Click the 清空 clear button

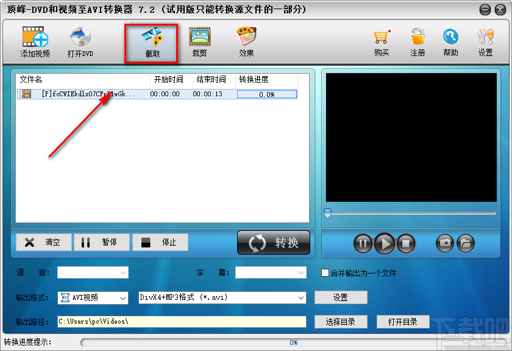(x=43, y=243)
